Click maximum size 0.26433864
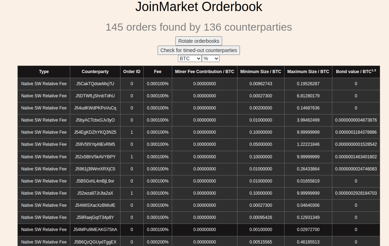Screen dimensions: 389x246 click(308, 169)
